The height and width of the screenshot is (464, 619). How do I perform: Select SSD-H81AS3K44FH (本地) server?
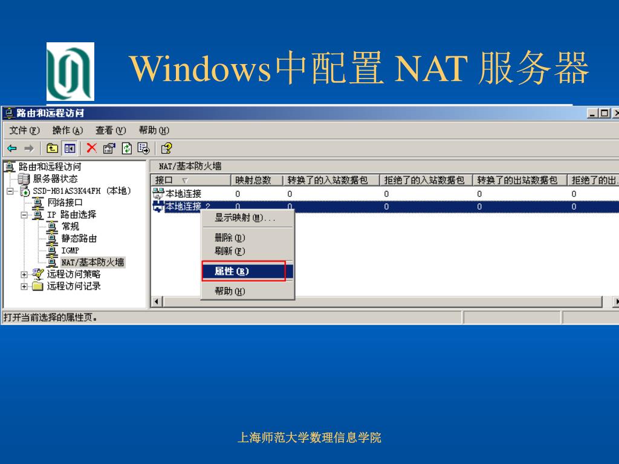coord(82,191)
